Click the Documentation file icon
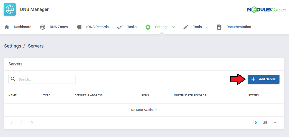The height and width of the screenshot is (137, 289). click(219, 27)
